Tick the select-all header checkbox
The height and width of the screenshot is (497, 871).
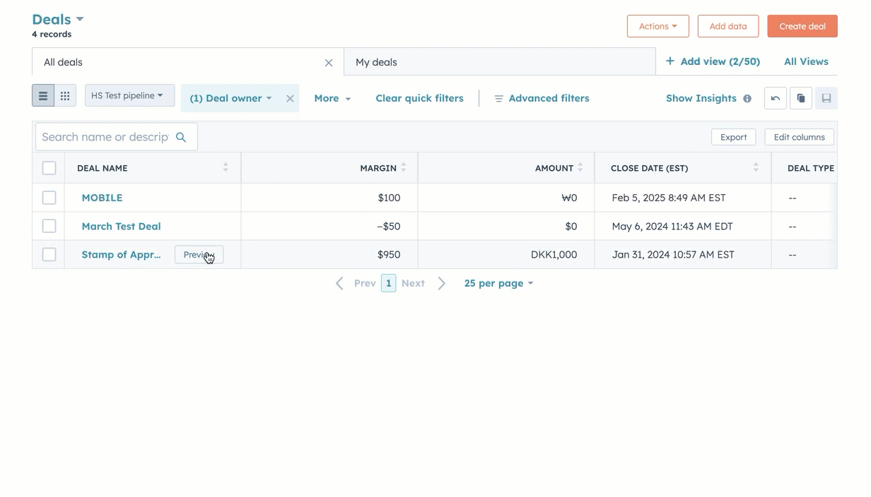pos(49,168)
